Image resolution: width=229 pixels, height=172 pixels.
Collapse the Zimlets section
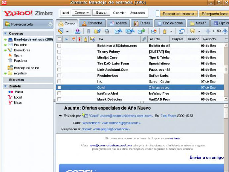coord(5,86)
